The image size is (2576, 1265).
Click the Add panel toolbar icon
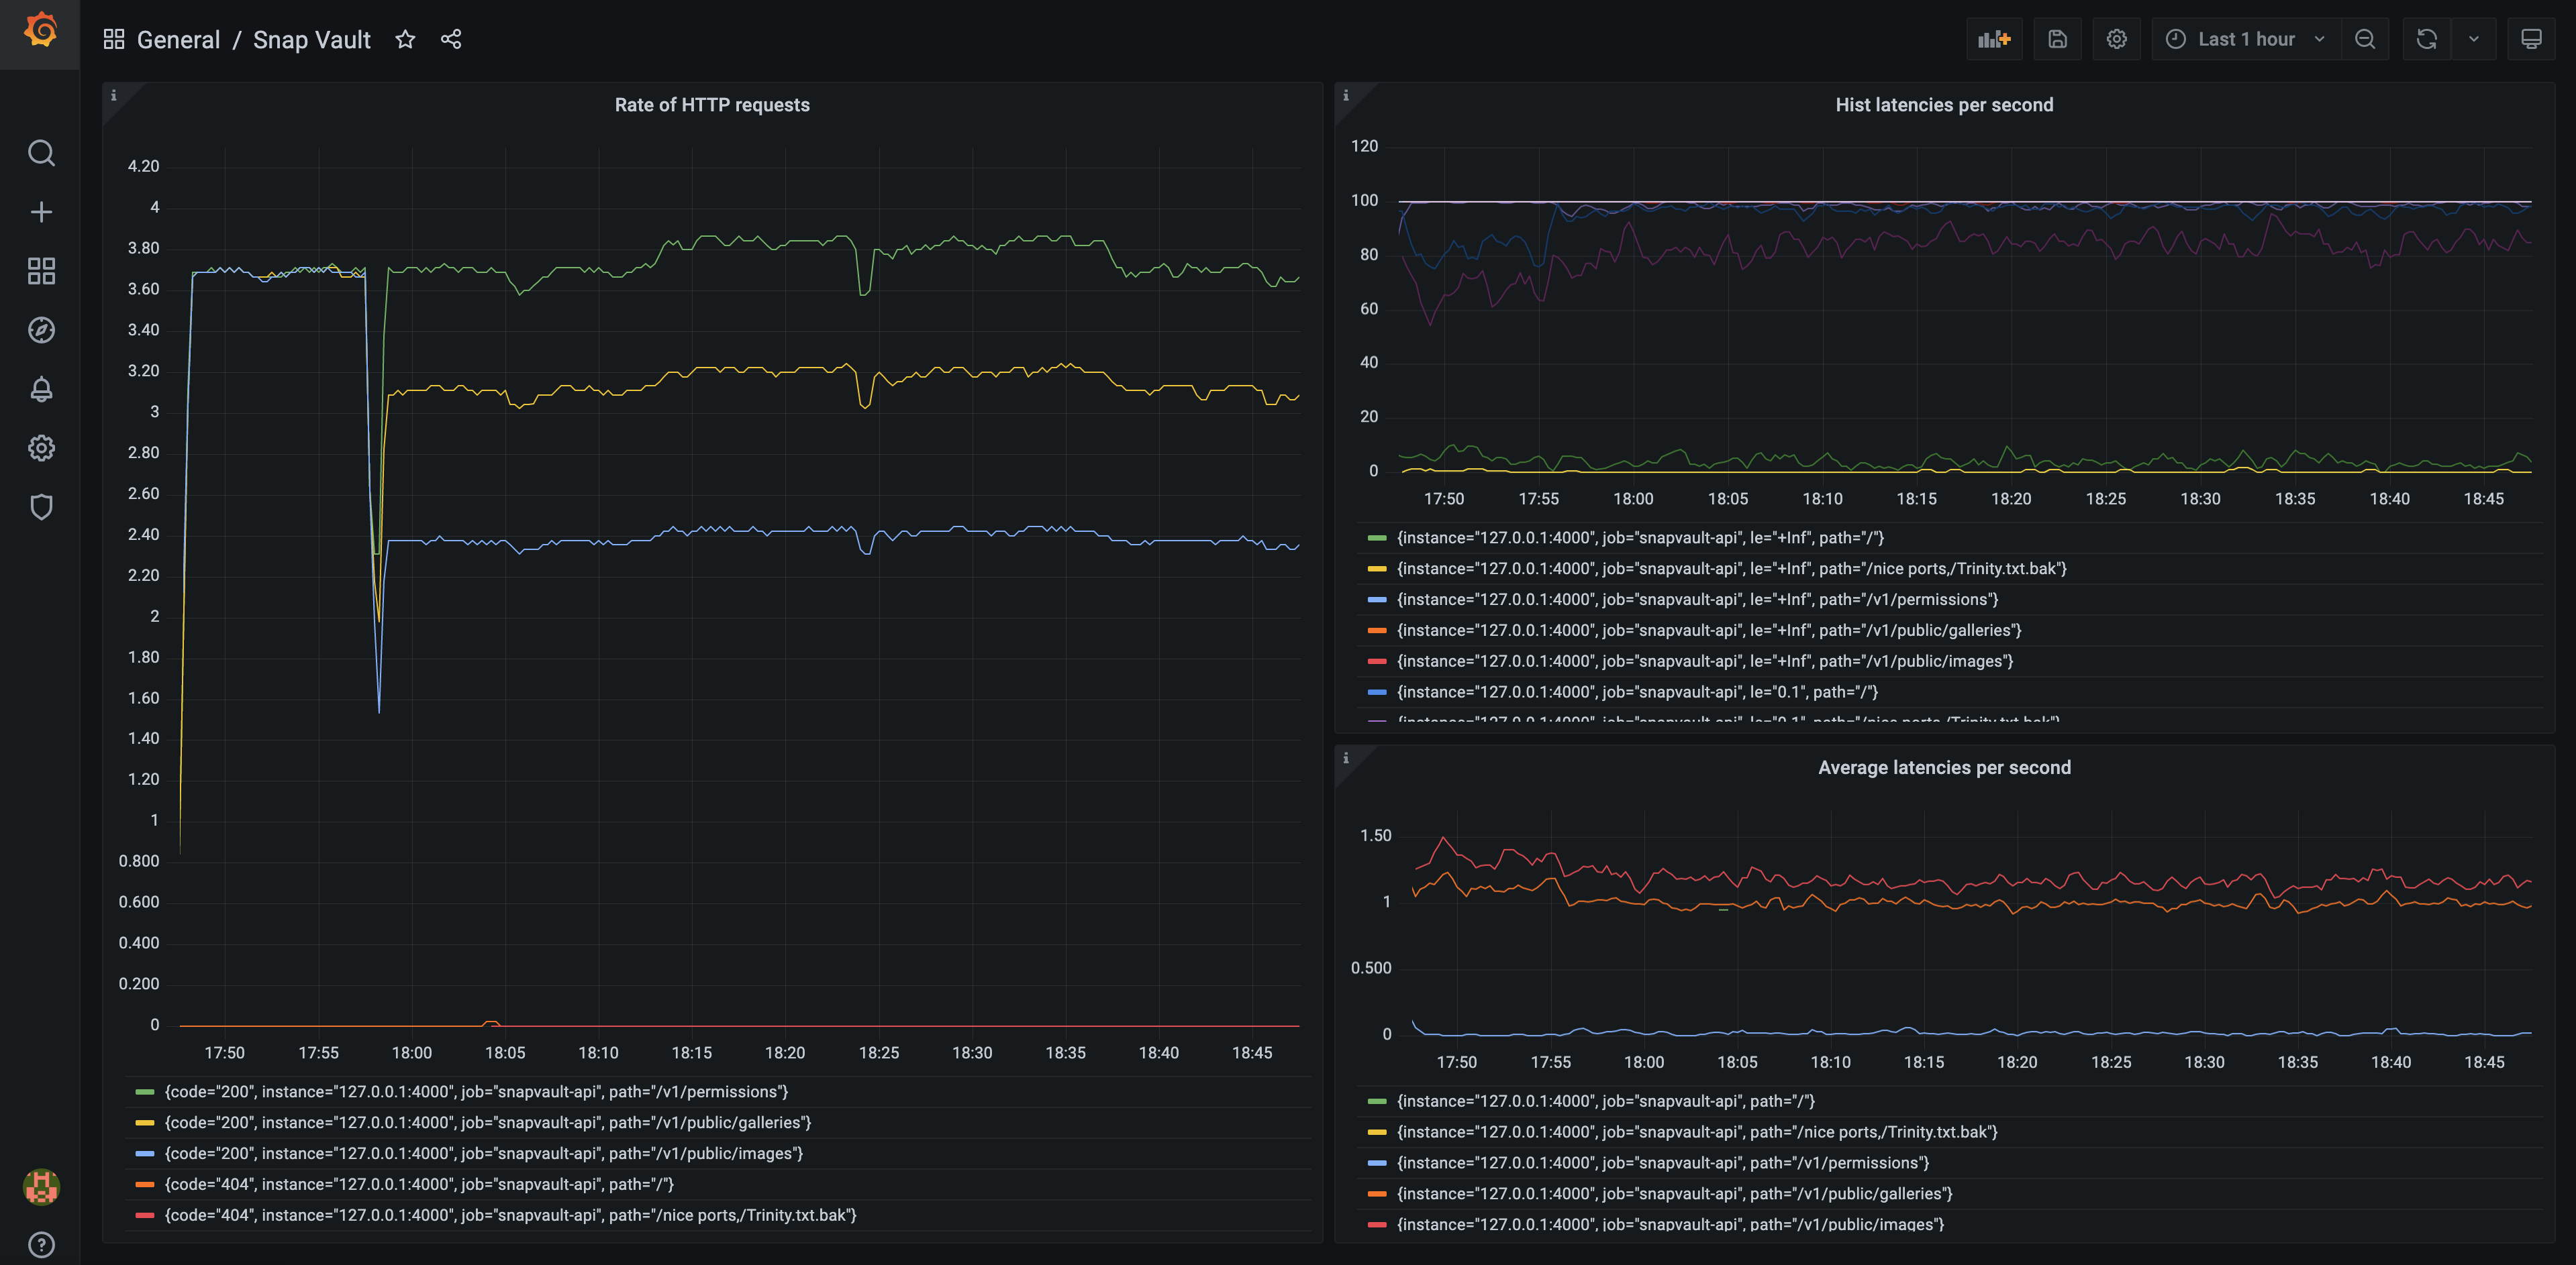[1993, 39]
